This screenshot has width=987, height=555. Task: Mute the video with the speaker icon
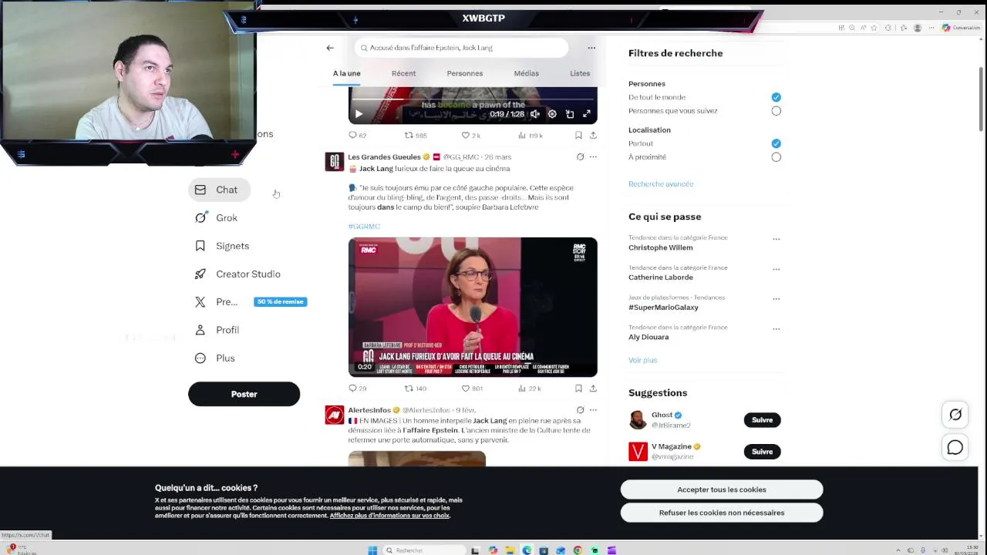(535, 114)
